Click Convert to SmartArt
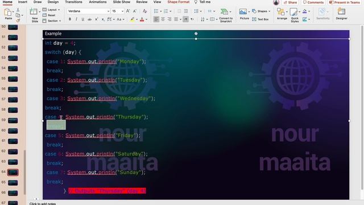Viewport: 364px width, 205px height. 226,15
